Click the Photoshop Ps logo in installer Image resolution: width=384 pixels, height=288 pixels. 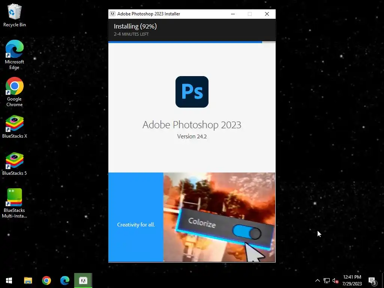point(192,92)
